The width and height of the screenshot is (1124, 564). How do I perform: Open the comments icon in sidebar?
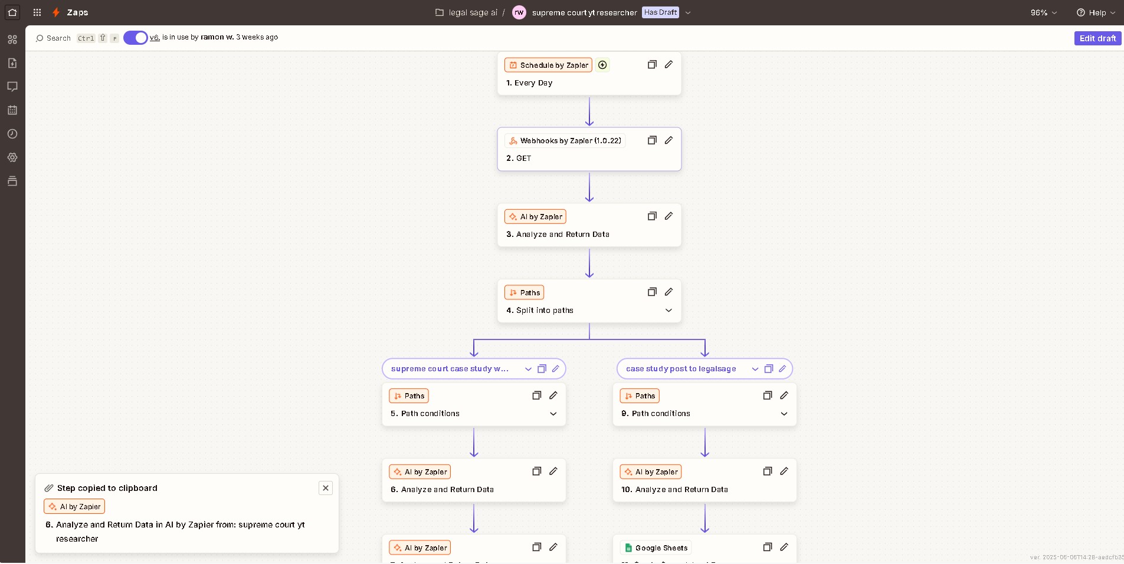(x=12, y=87)
